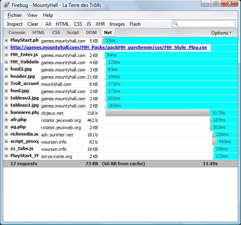The image size is (241, 225).
Task: Expand the banniere.php request row
Action: click(6, 113)
